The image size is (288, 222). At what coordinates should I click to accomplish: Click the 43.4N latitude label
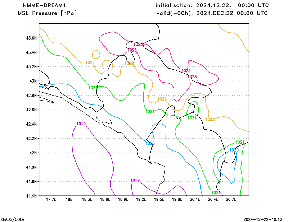point(31,52)
